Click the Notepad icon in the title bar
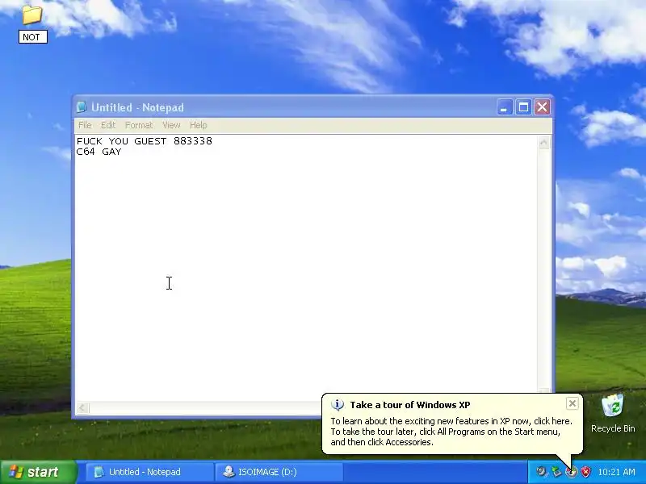Image resolution: width=646 pixels, height=484 pixels. click(x=82, y=107)
